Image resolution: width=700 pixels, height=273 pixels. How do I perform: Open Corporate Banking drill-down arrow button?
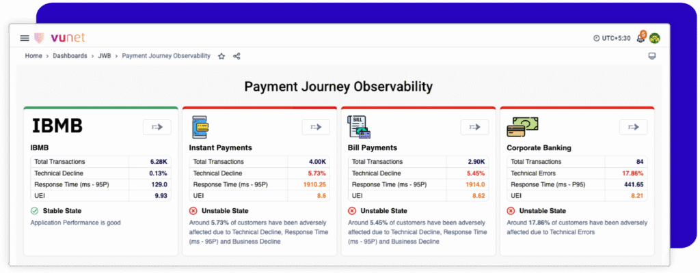pyautogui.click(x=633, y=126)
